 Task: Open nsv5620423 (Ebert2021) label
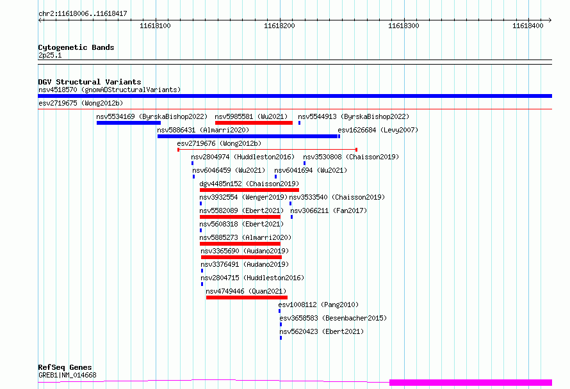pos(322,331)
